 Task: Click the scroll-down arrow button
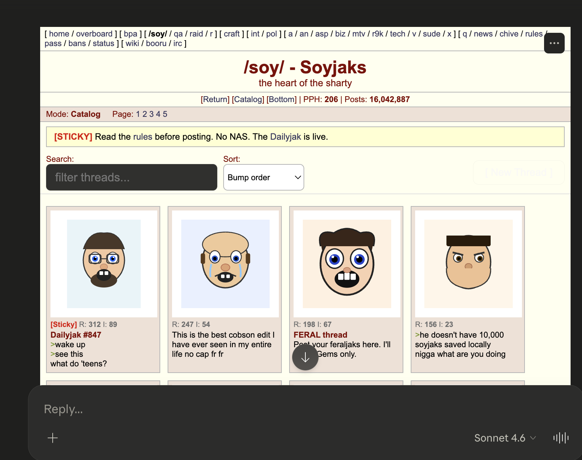click(305, 357)
